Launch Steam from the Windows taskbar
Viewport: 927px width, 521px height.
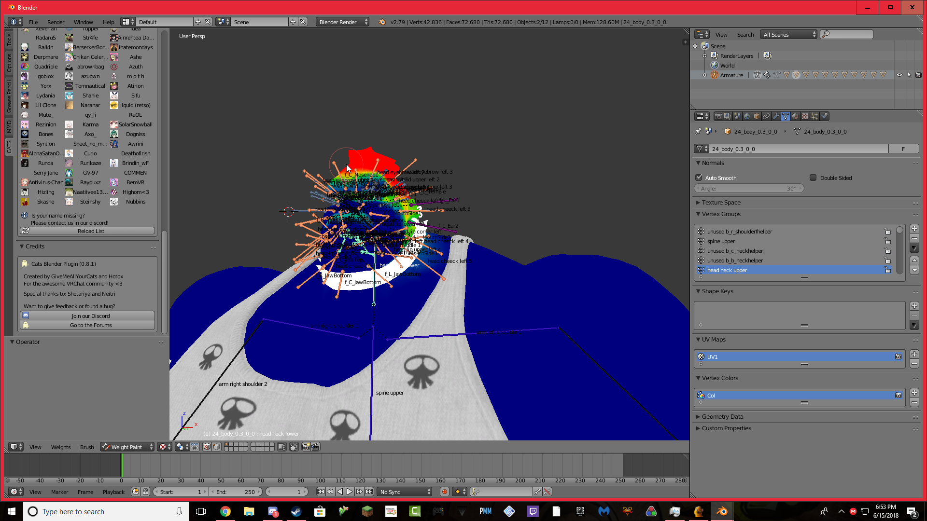(296, 511)
